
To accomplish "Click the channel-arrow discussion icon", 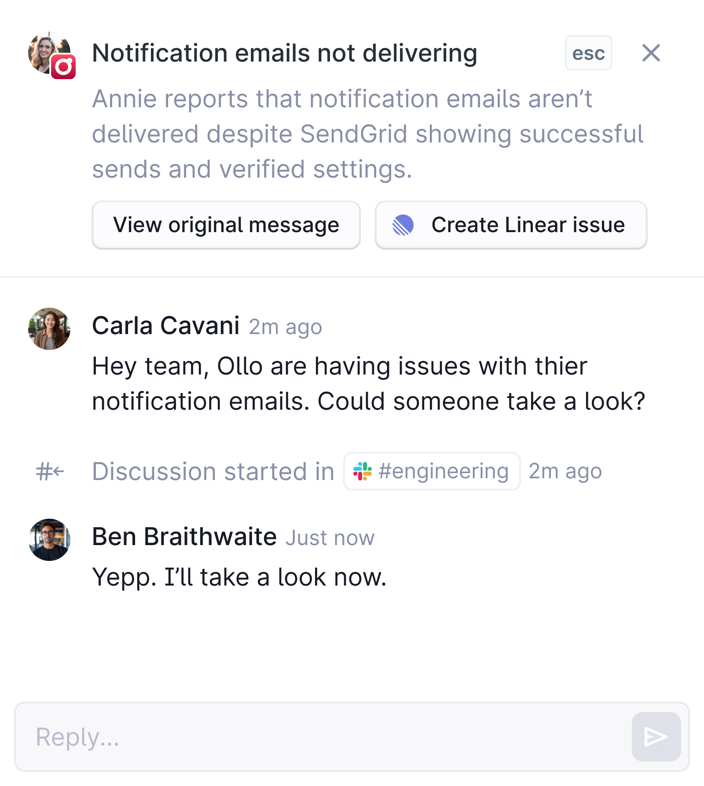I will [x=50, y=472].
